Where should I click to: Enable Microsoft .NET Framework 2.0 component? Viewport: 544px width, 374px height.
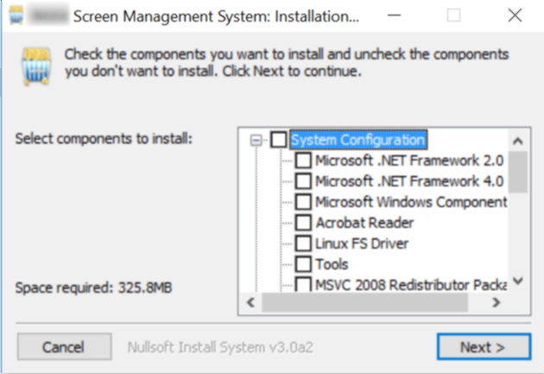303,161
